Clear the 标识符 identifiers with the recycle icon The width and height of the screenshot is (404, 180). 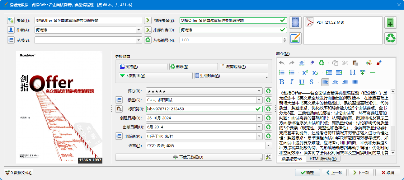coord(268,109)
